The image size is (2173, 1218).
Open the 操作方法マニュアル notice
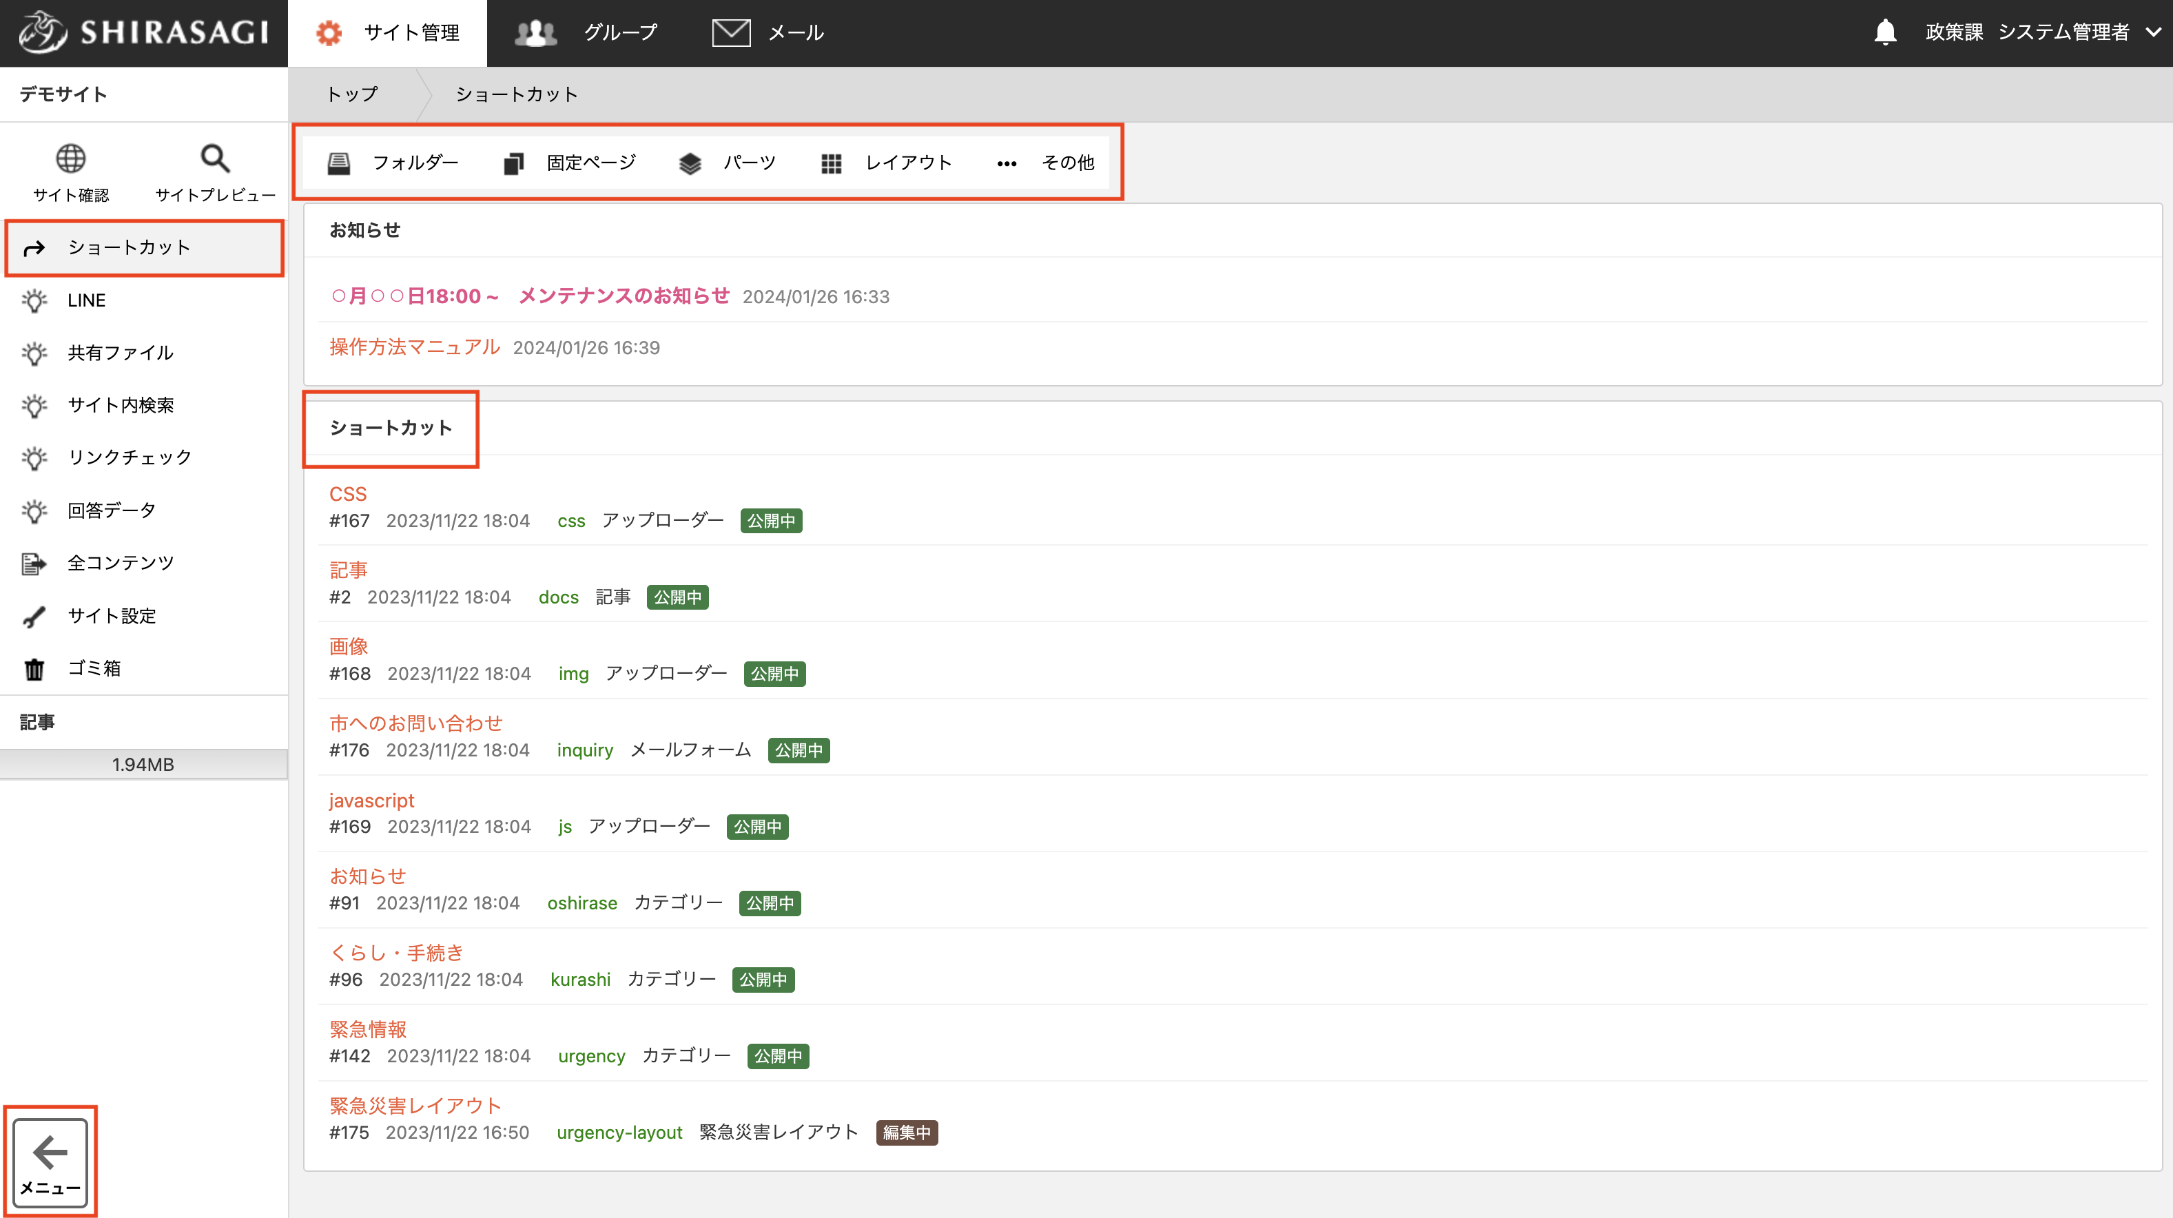(x=414, y=347)
